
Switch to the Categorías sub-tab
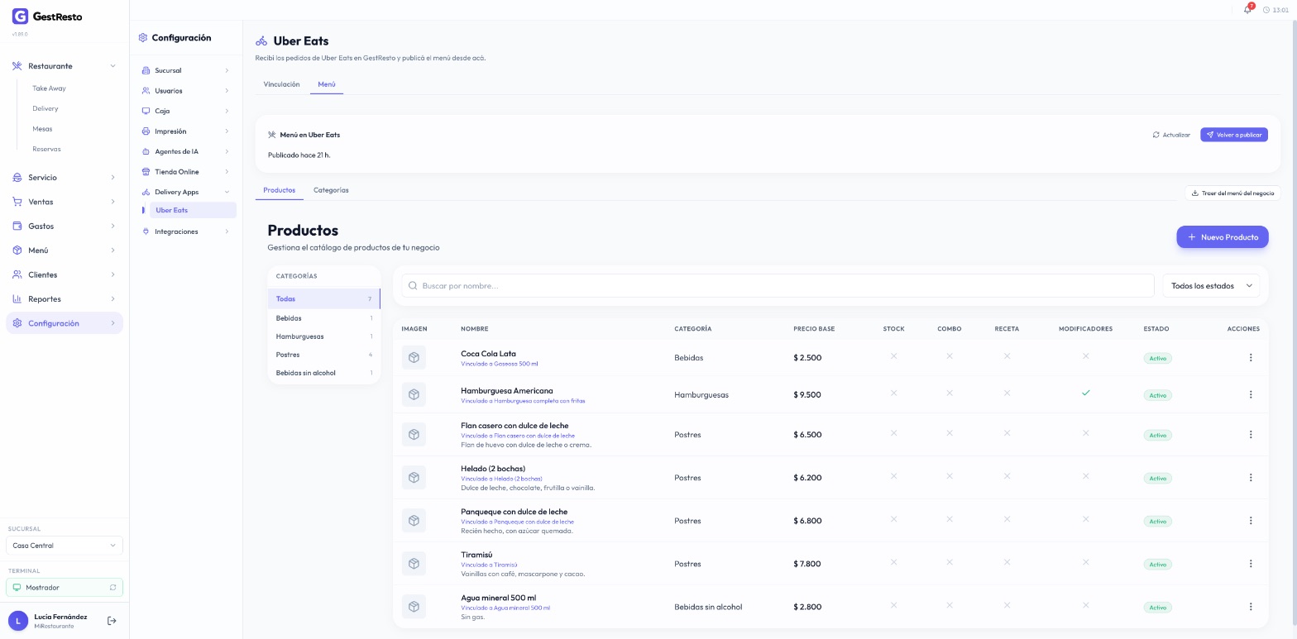tap(331, 190)
